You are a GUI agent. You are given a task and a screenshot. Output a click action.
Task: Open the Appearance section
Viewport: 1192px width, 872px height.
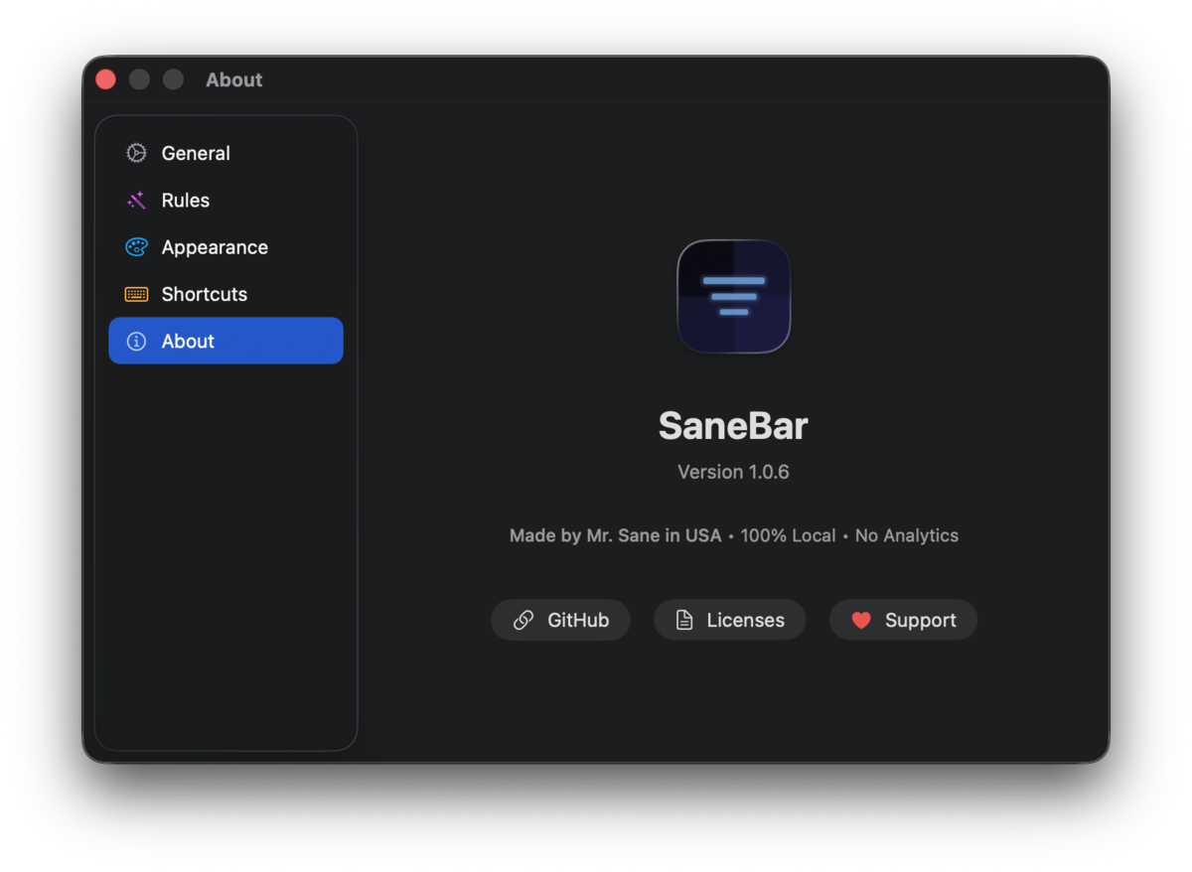tap(225, 247)
